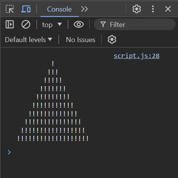Click the No Issues indicator
Viewport: 178px width, 178px height.
pos(81,40)
